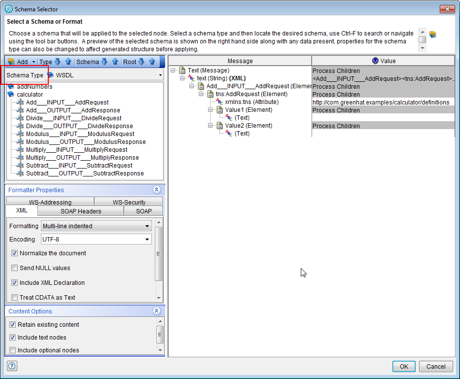Click the Add books icon in the toolbar
Screen dimensions: 460x379
(x=11, y=62)
